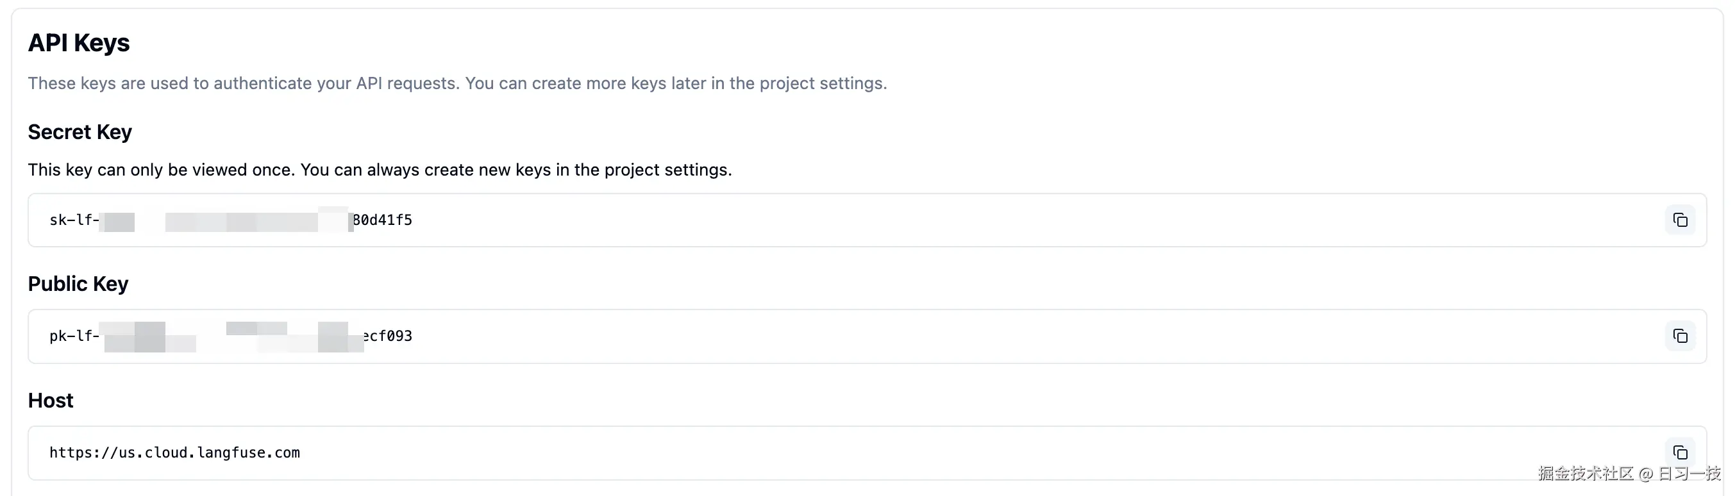This screenshot has width=1735, height=496.
Task: Click inside the Public Key field
Action: tap(809, 336)
